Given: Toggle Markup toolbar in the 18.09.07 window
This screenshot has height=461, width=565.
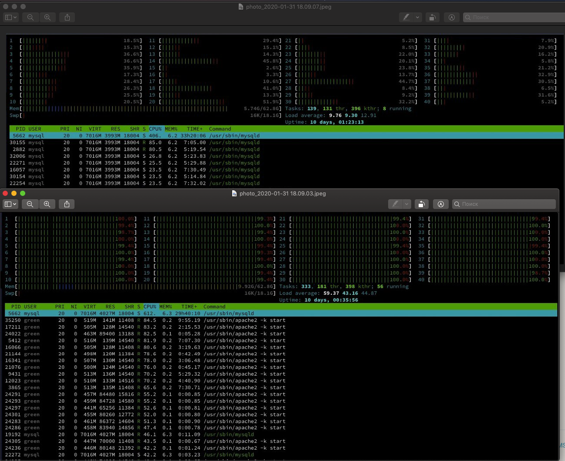Looking at the screenshot, I should pyautogui.click(x=452, y=17).
